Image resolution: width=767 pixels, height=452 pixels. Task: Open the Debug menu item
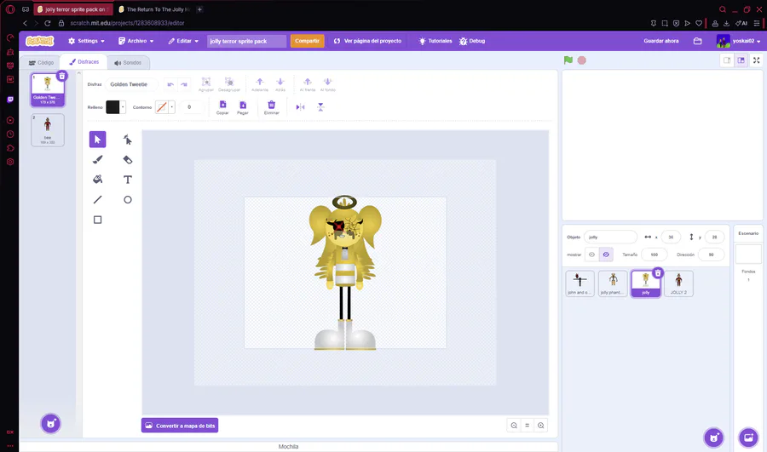coord(472,41)
